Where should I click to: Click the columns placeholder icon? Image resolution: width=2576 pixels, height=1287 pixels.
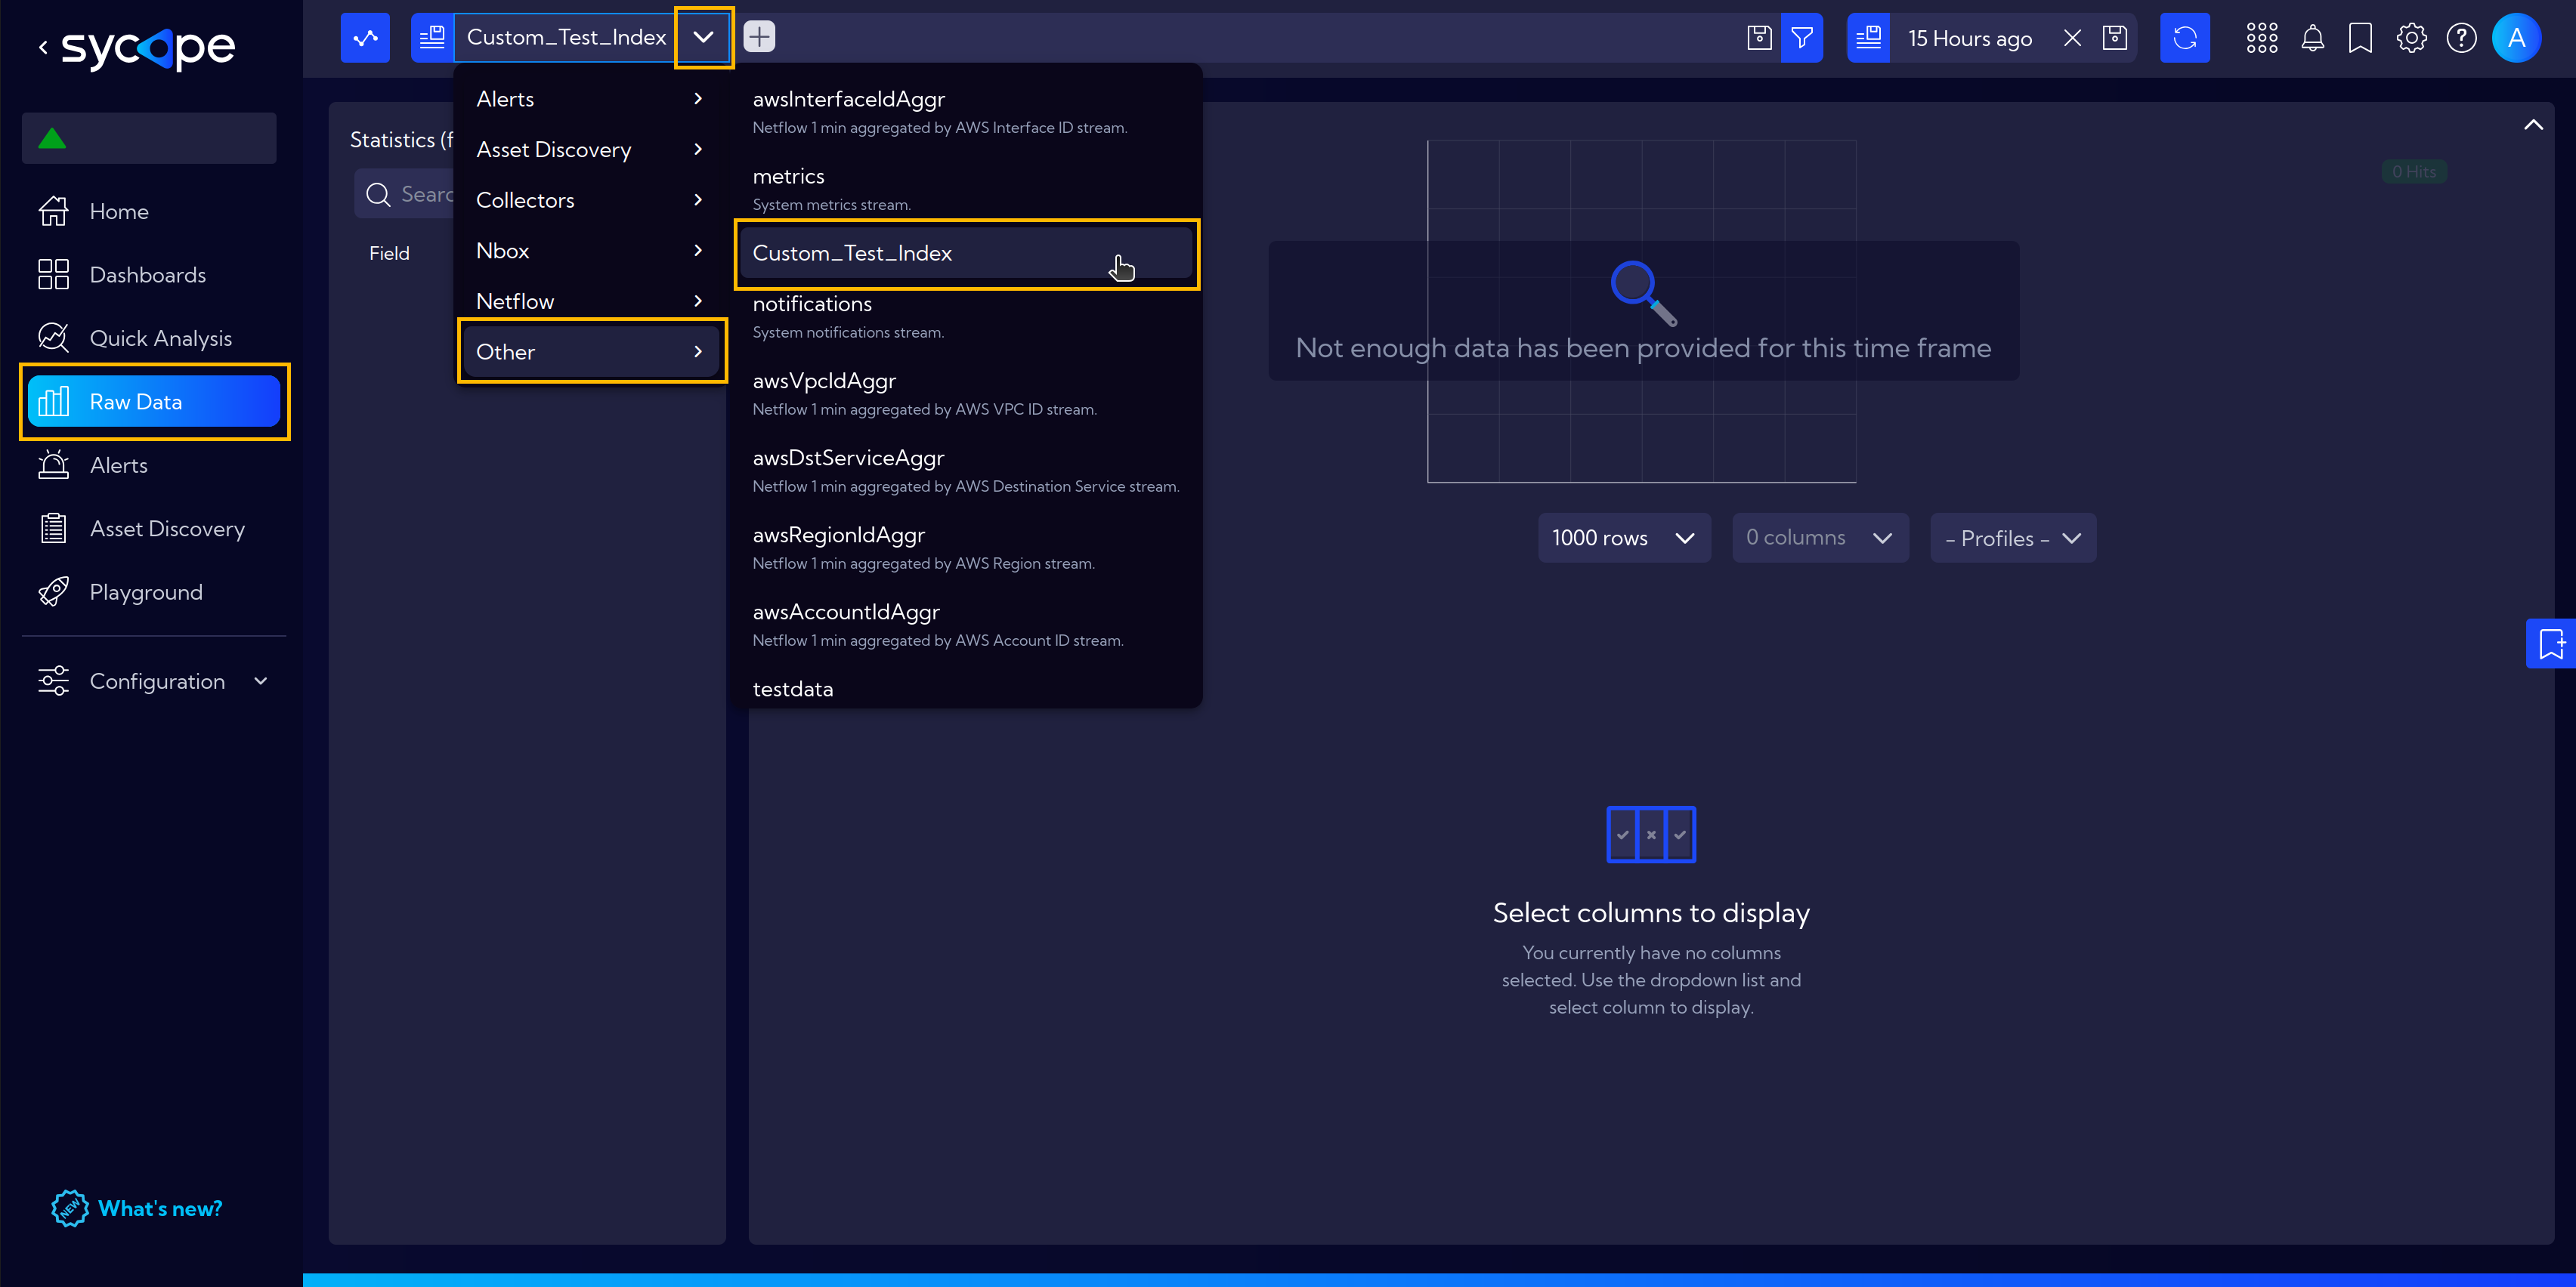[x=1651, y=835]
